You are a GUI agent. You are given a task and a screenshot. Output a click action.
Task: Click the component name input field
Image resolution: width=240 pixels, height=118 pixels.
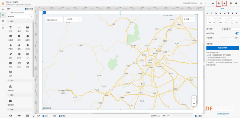pyautogui.click(x=230, y=29)
